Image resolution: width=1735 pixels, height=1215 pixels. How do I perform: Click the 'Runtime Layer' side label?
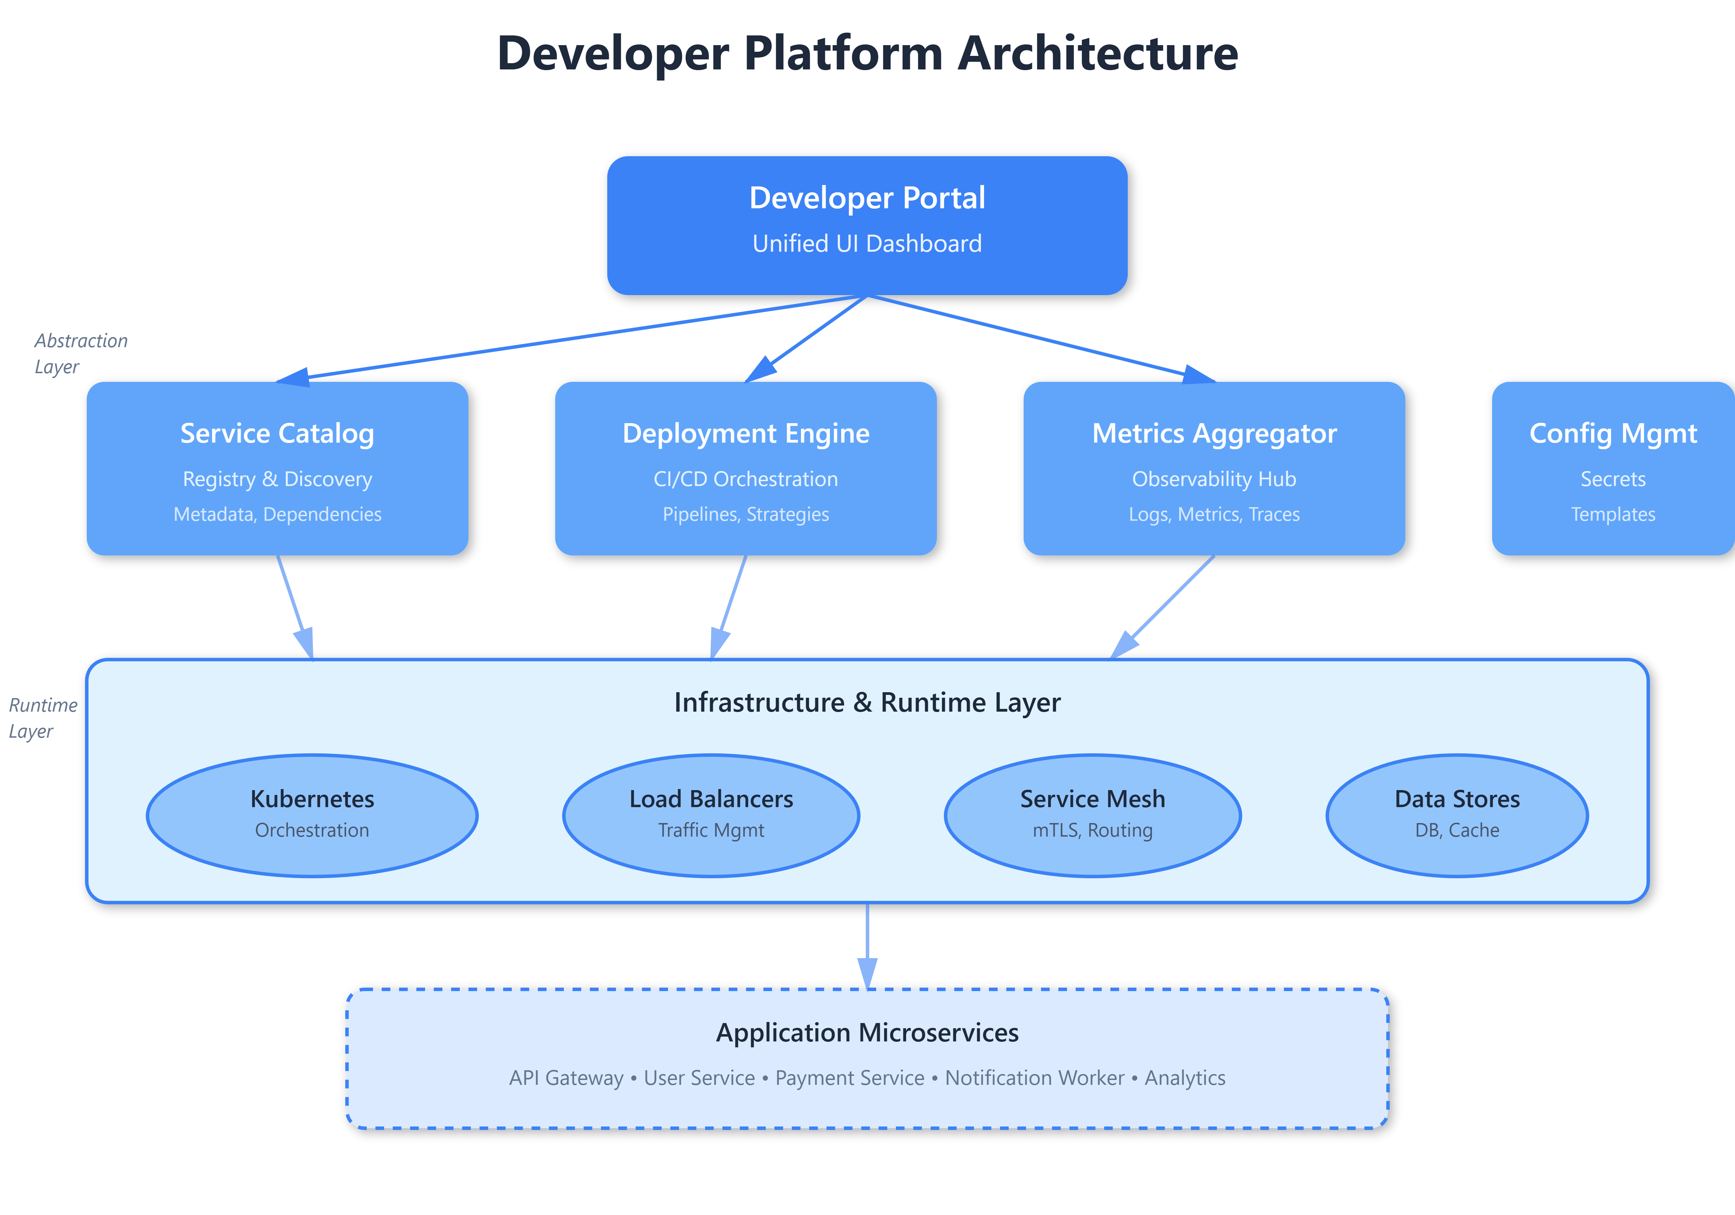coord(43,718)
